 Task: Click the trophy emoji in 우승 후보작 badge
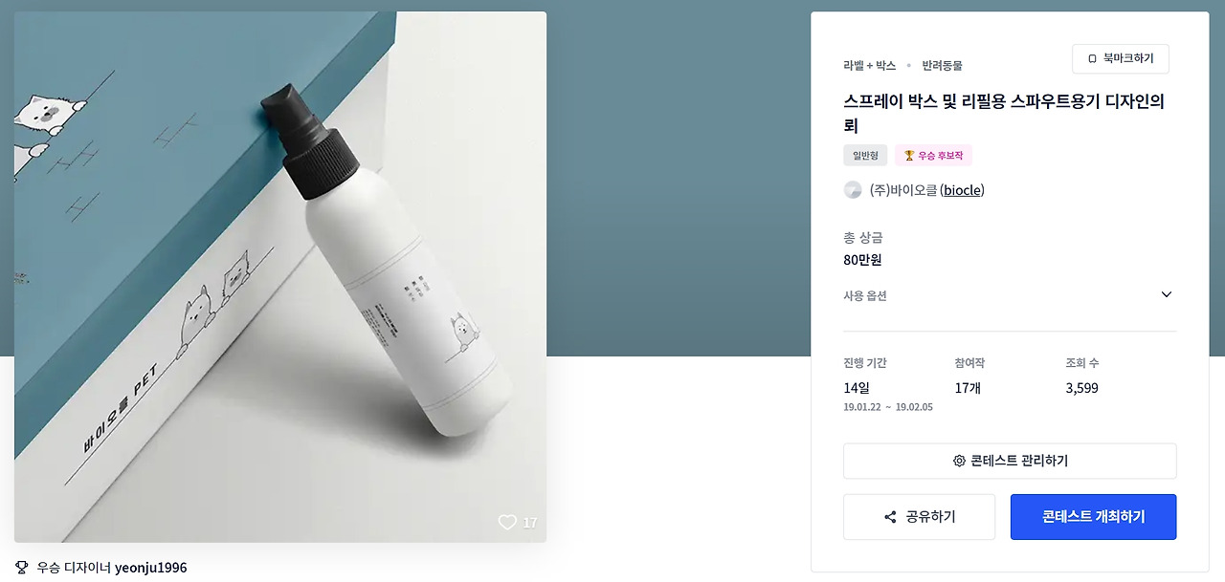click(x=909, y=155)
